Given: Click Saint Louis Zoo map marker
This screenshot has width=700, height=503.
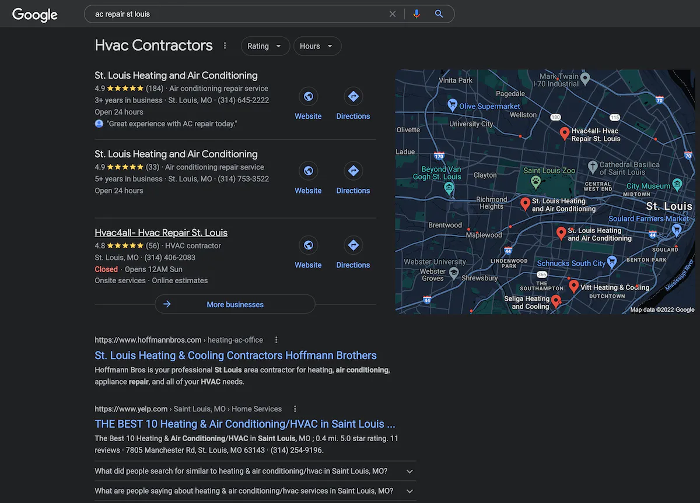Looking at the screenshot, I should click(535, 182).
